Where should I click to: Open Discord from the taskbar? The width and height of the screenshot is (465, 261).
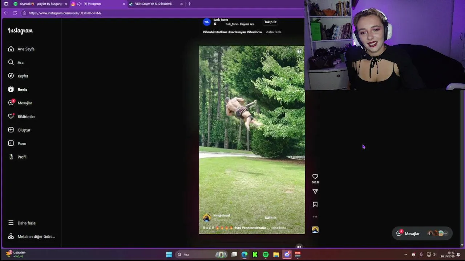(287, 254)
